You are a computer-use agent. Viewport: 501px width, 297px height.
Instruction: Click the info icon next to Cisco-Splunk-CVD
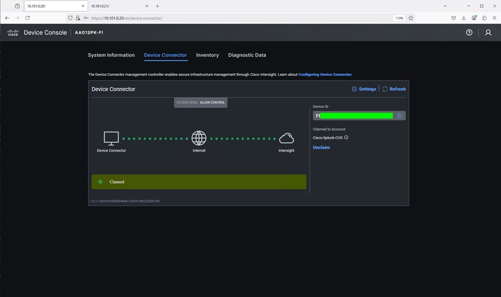(x=346, y=137)
